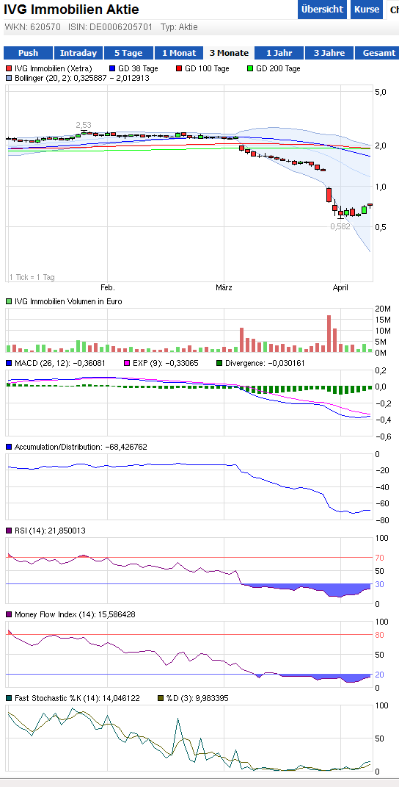Click the Money Flow Index swatch

click(9, 614)
